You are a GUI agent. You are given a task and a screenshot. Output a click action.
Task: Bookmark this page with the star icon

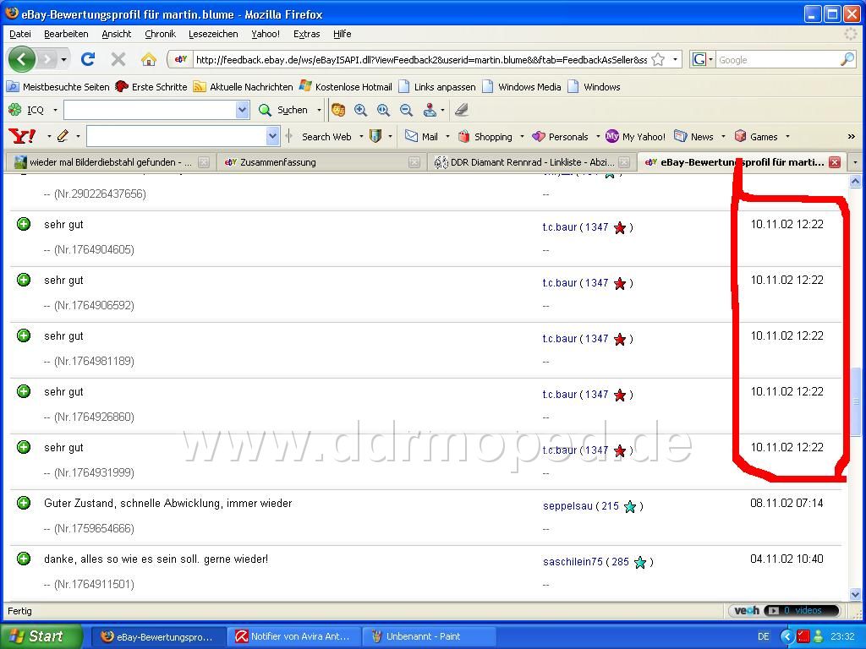(658, 59)
